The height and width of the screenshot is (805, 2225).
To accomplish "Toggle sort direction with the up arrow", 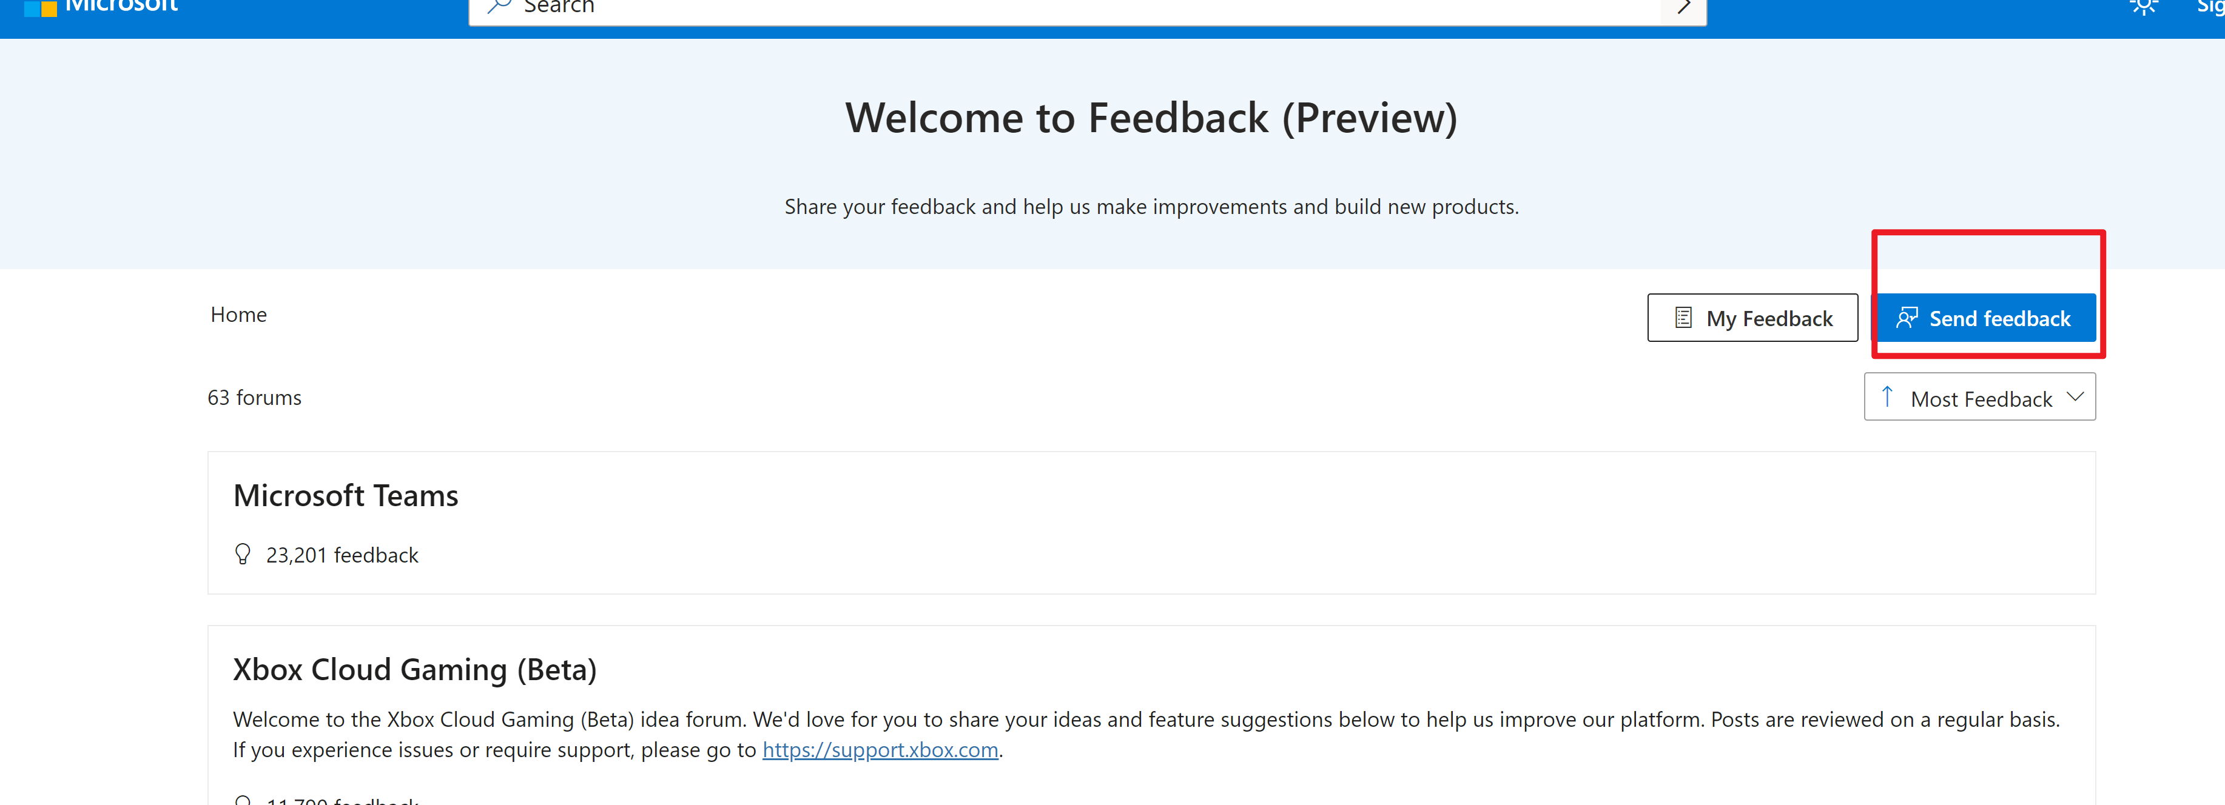I will 1887,397.
